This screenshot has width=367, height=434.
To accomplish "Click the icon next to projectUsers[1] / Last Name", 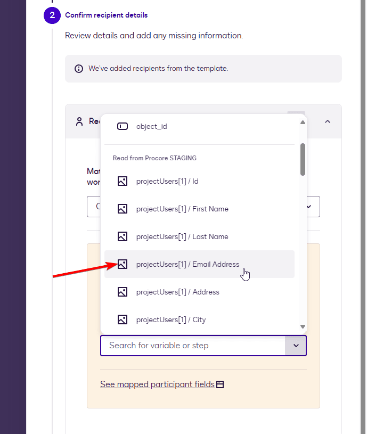I will [x=123, y=236].
